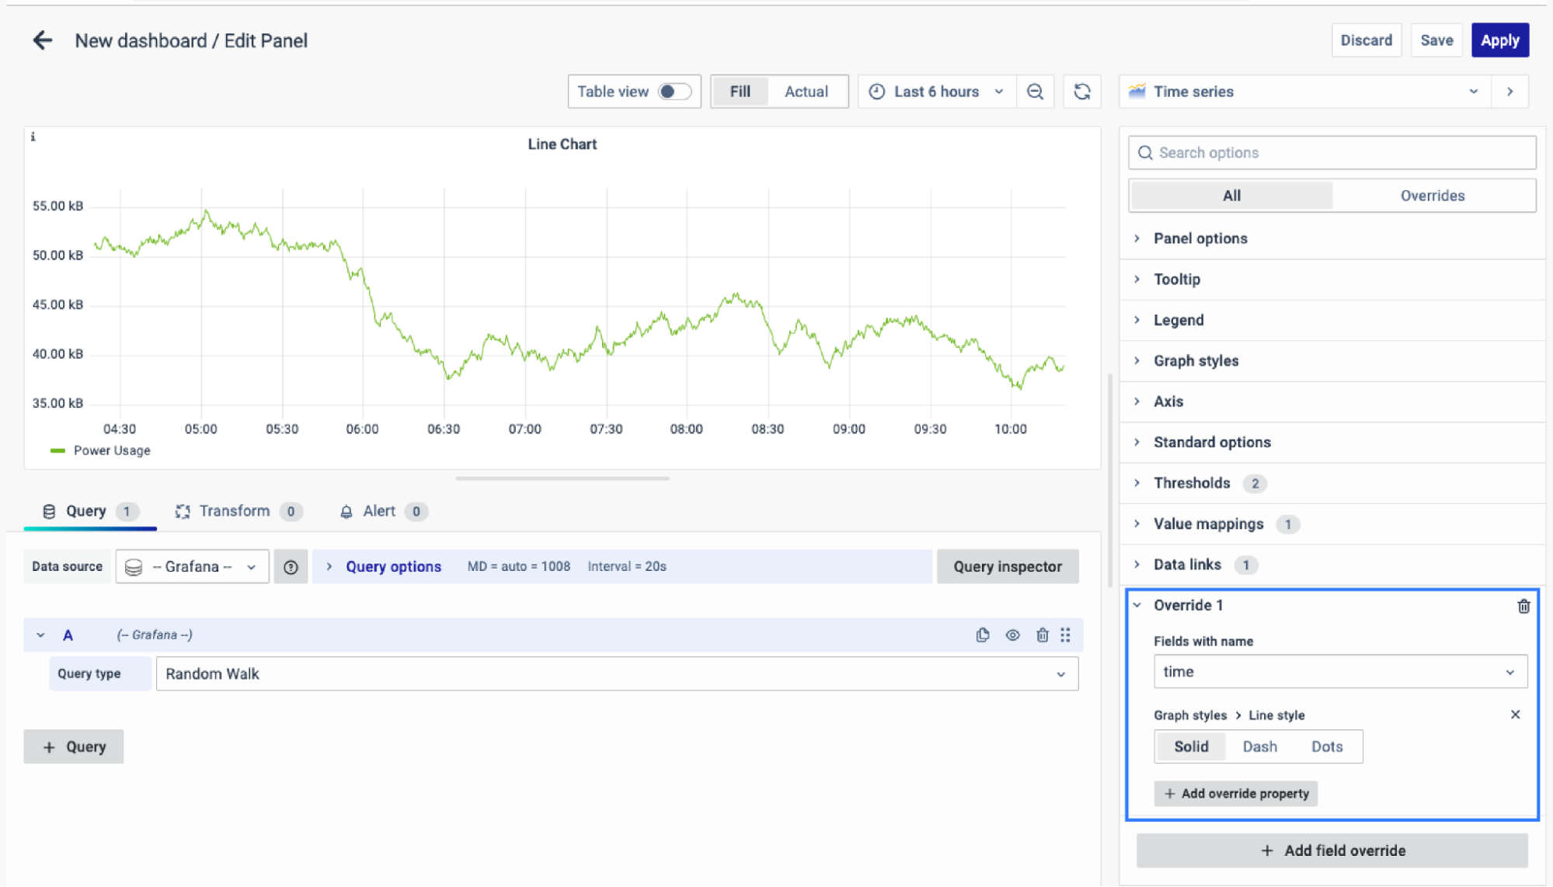Image resolution: width=1553 pixels, height=887 pixels.
Task: Hide query A using the eye icon
Action: 1012,635
